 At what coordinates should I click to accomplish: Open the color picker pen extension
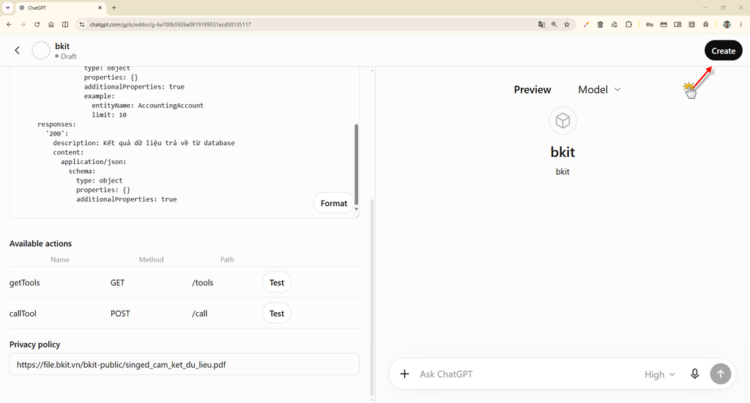pos(586,24)
